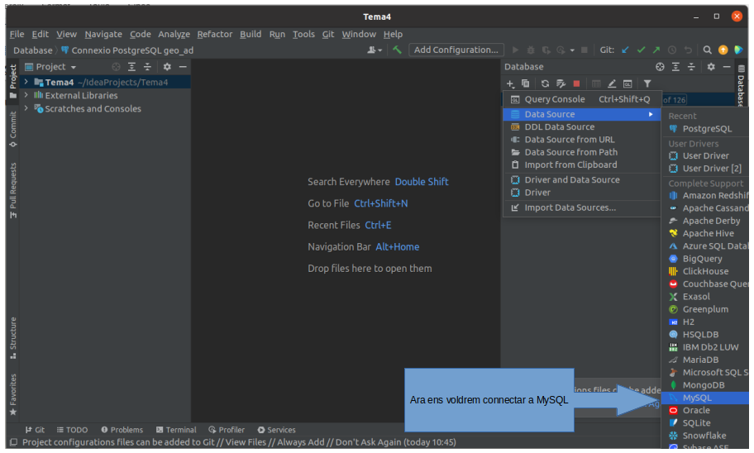Viewport: 754px width, 453px height.
Task: Select Oracle data source
Action: [x=705, y=410]
